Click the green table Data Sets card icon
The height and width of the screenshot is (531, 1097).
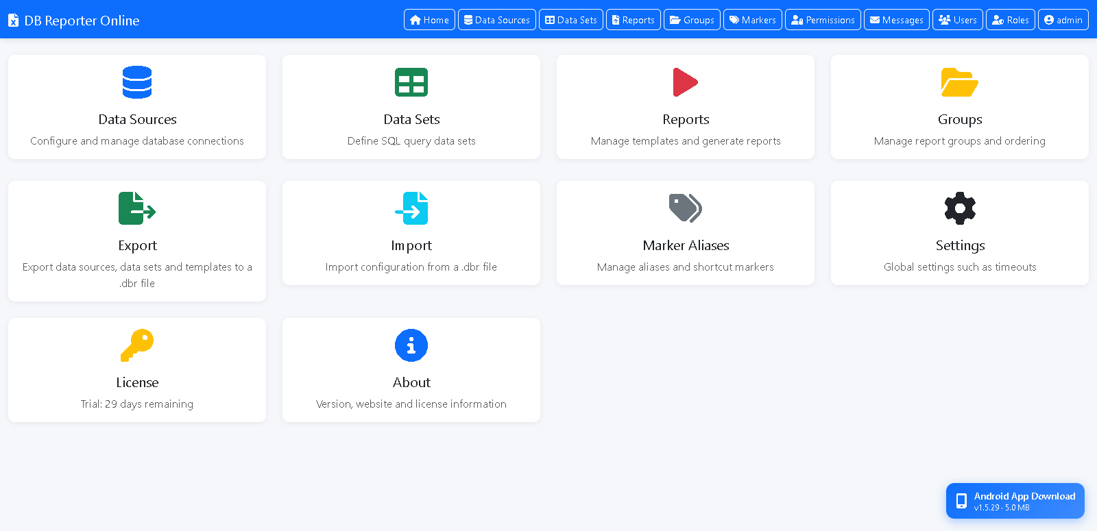pos(411,82)
